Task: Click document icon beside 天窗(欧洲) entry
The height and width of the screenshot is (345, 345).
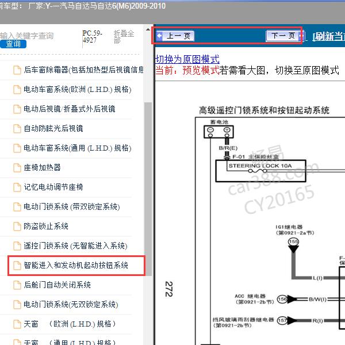Action: point(17,324)
